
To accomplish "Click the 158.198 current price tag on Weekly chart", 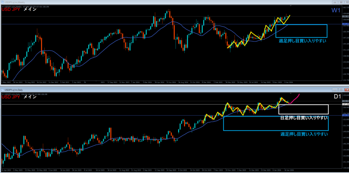I will tap(346, 16).
